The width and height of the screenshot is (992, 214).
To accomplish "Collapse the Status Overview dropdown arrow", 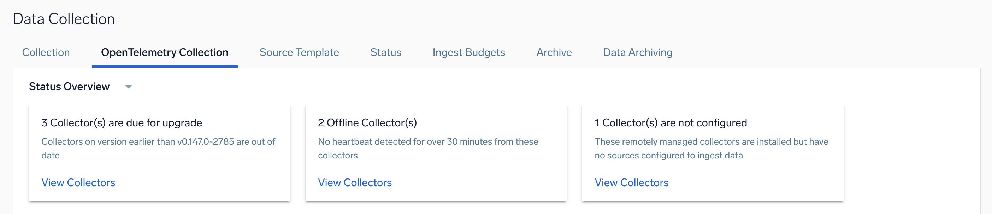I will coord(129,87).
